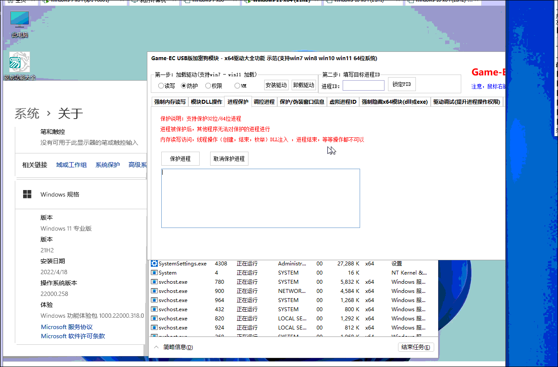Open the Microsoft 服务协议 link
The height and width of the screenshot is (367, 558).
click(67, 327)
